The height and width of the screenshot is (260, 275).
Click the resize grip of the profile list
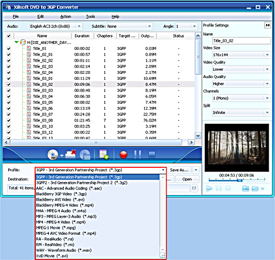coord(162,255)
